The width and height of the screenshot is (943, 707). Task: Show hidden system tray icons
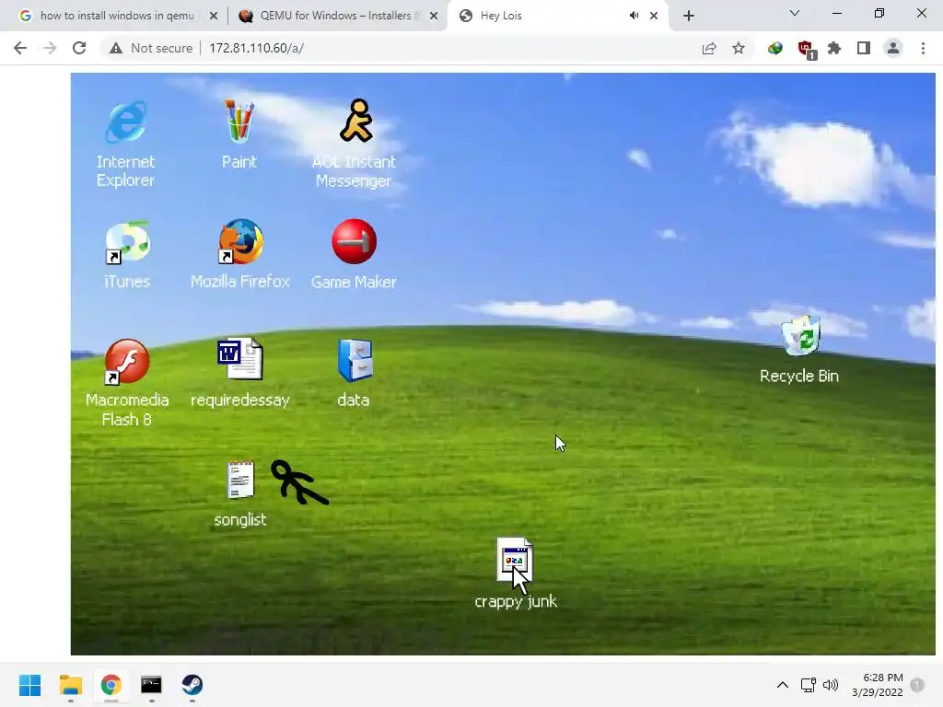coord(783,685)
